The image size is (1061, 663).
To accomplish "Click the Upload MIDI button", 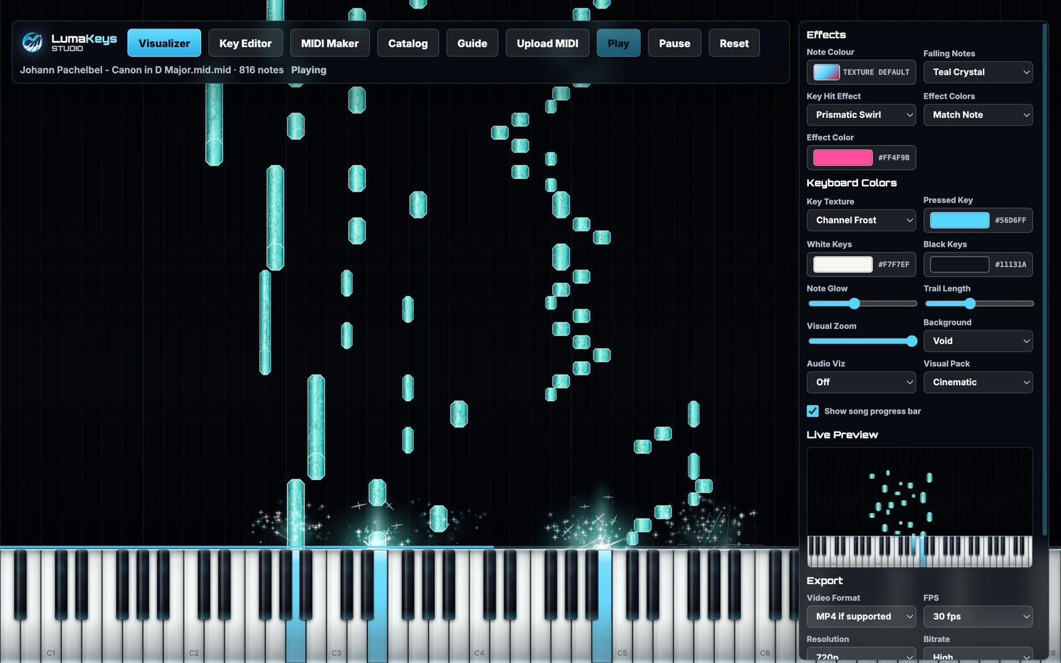I will tap(547, 43).
